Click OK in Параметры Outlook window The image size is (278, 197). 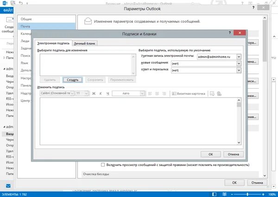click(234, 183)
